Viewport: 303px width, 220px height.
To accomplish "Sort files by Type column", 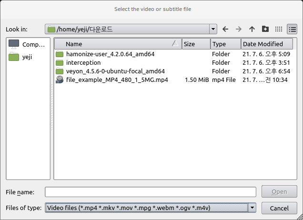I will (225, 44).
